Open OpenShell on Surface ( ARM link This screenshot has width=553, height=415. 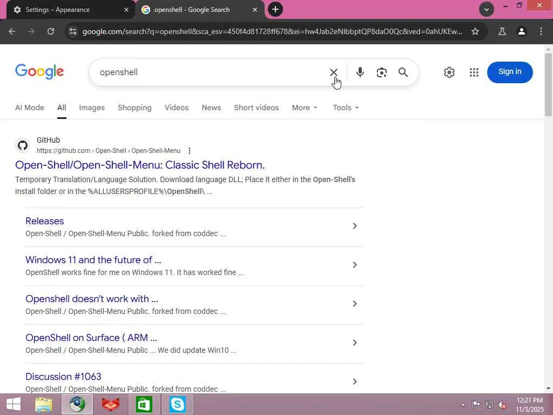(x=91, y=337)
